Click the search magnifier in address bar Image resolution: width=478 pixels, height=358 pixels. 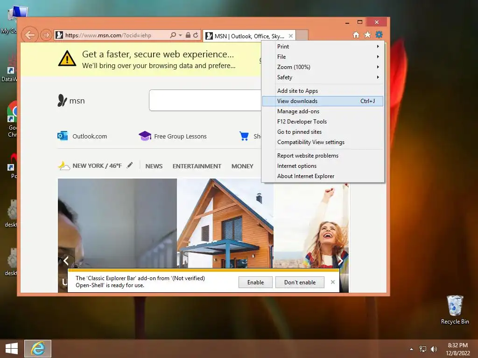[173, 35]
